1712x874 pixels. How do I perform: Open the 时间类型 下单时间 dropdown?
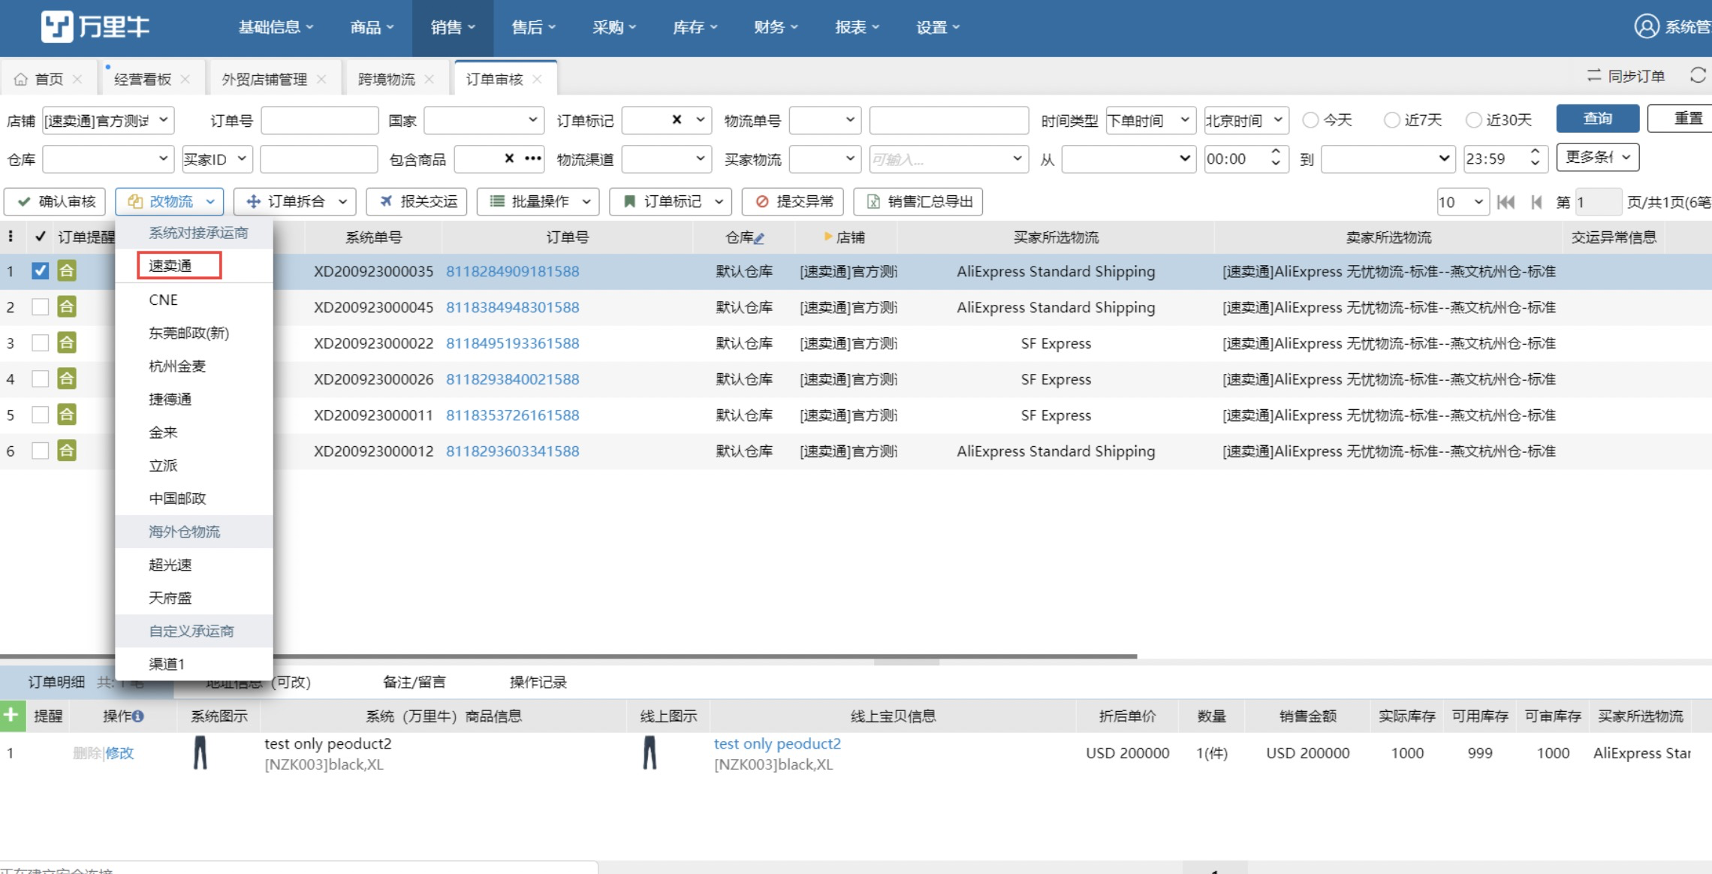[x=1151, y=120]
